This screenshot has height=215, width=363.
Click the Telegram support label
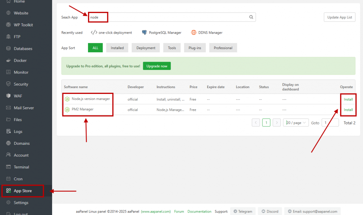click(245, 211)
